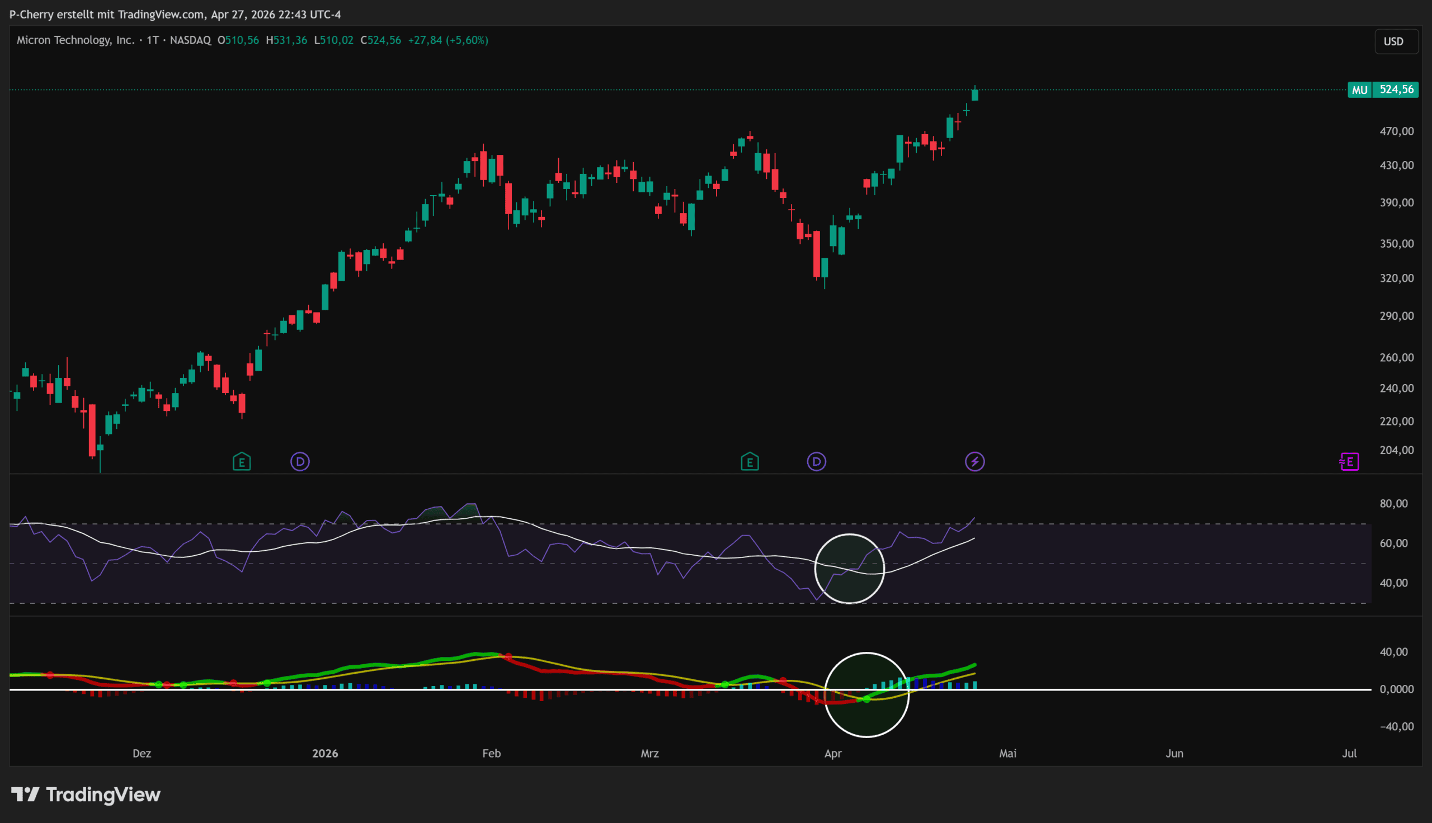Click the white circle on the RSI pane
The width and height of the screenshot is (1432, 823).
pos(849,569)
